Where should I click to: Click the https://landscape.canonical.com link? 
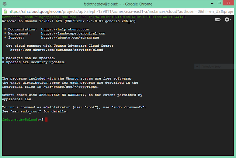pyautogui.click(x=73, y=33)
